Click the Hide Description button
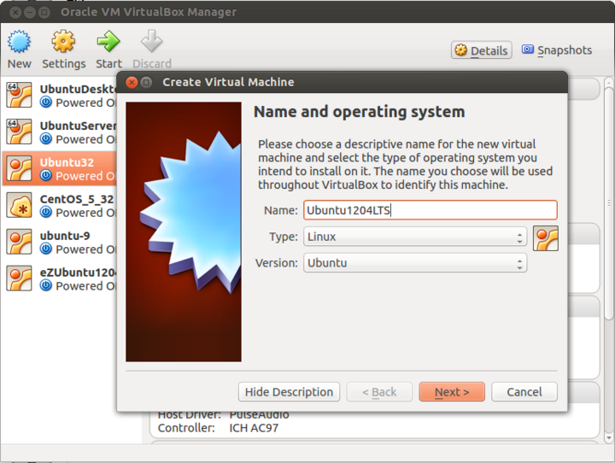The height and width of the screenshot is (463, 615). click(x=289, y=392)
